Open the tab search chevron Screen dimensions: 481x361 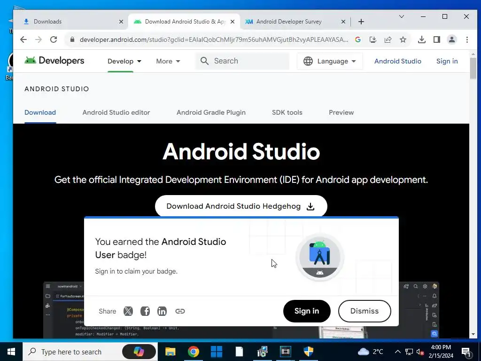tap(401, 16)
